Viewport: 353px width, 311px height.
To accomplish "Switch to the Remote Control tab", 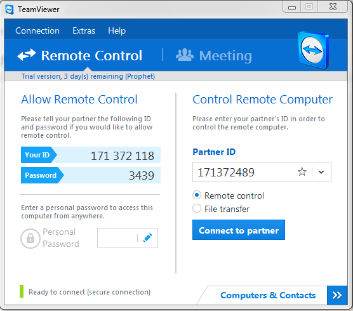I will [80, 55].
